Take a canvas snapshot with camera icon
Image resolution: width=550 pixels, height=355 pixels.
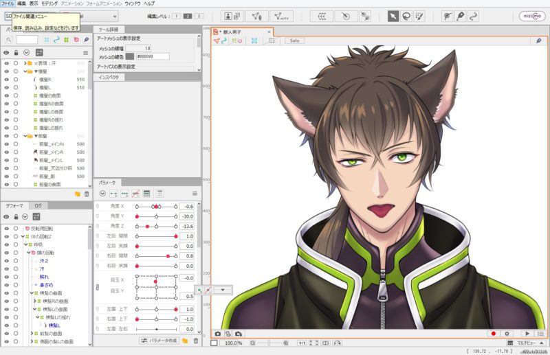pyautogui.click(x=218, y=334)
